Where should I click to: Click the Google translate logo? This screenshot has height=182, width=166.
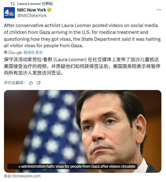point(15,52)
